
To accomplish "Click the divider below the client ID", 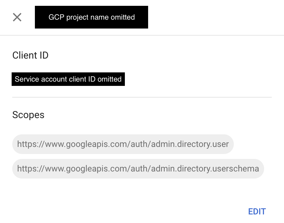I will [142, 97].
